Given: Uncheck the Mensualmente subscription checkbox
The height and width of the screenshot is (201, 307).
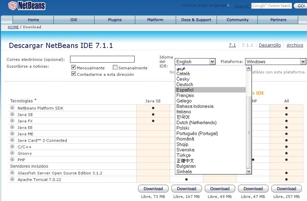Looking at the screenshot, I should click(x=73, y=67).
